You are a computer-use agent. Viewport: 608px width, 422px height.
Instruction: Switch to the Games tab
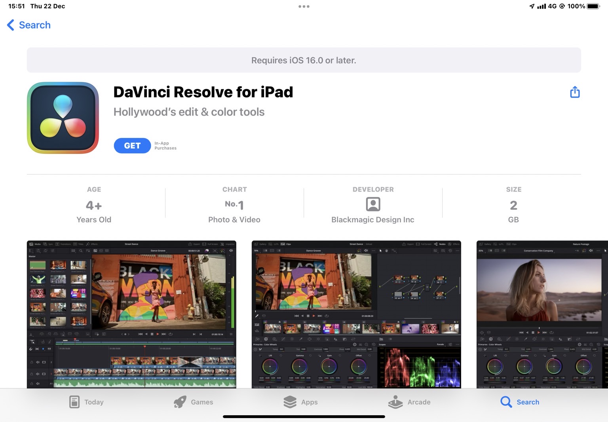pyautogui.click(x=193, y=402)
